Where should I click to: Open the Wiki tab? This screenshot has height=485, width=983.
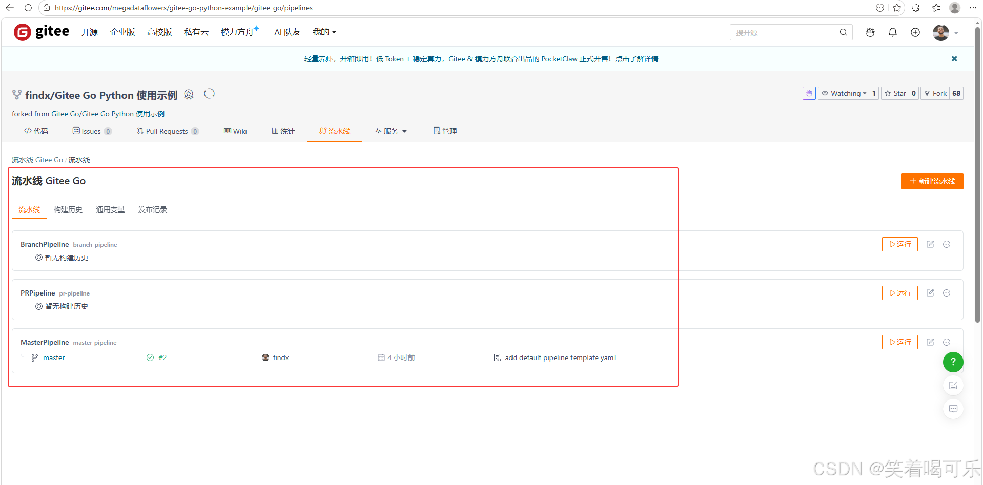point(235,131)
